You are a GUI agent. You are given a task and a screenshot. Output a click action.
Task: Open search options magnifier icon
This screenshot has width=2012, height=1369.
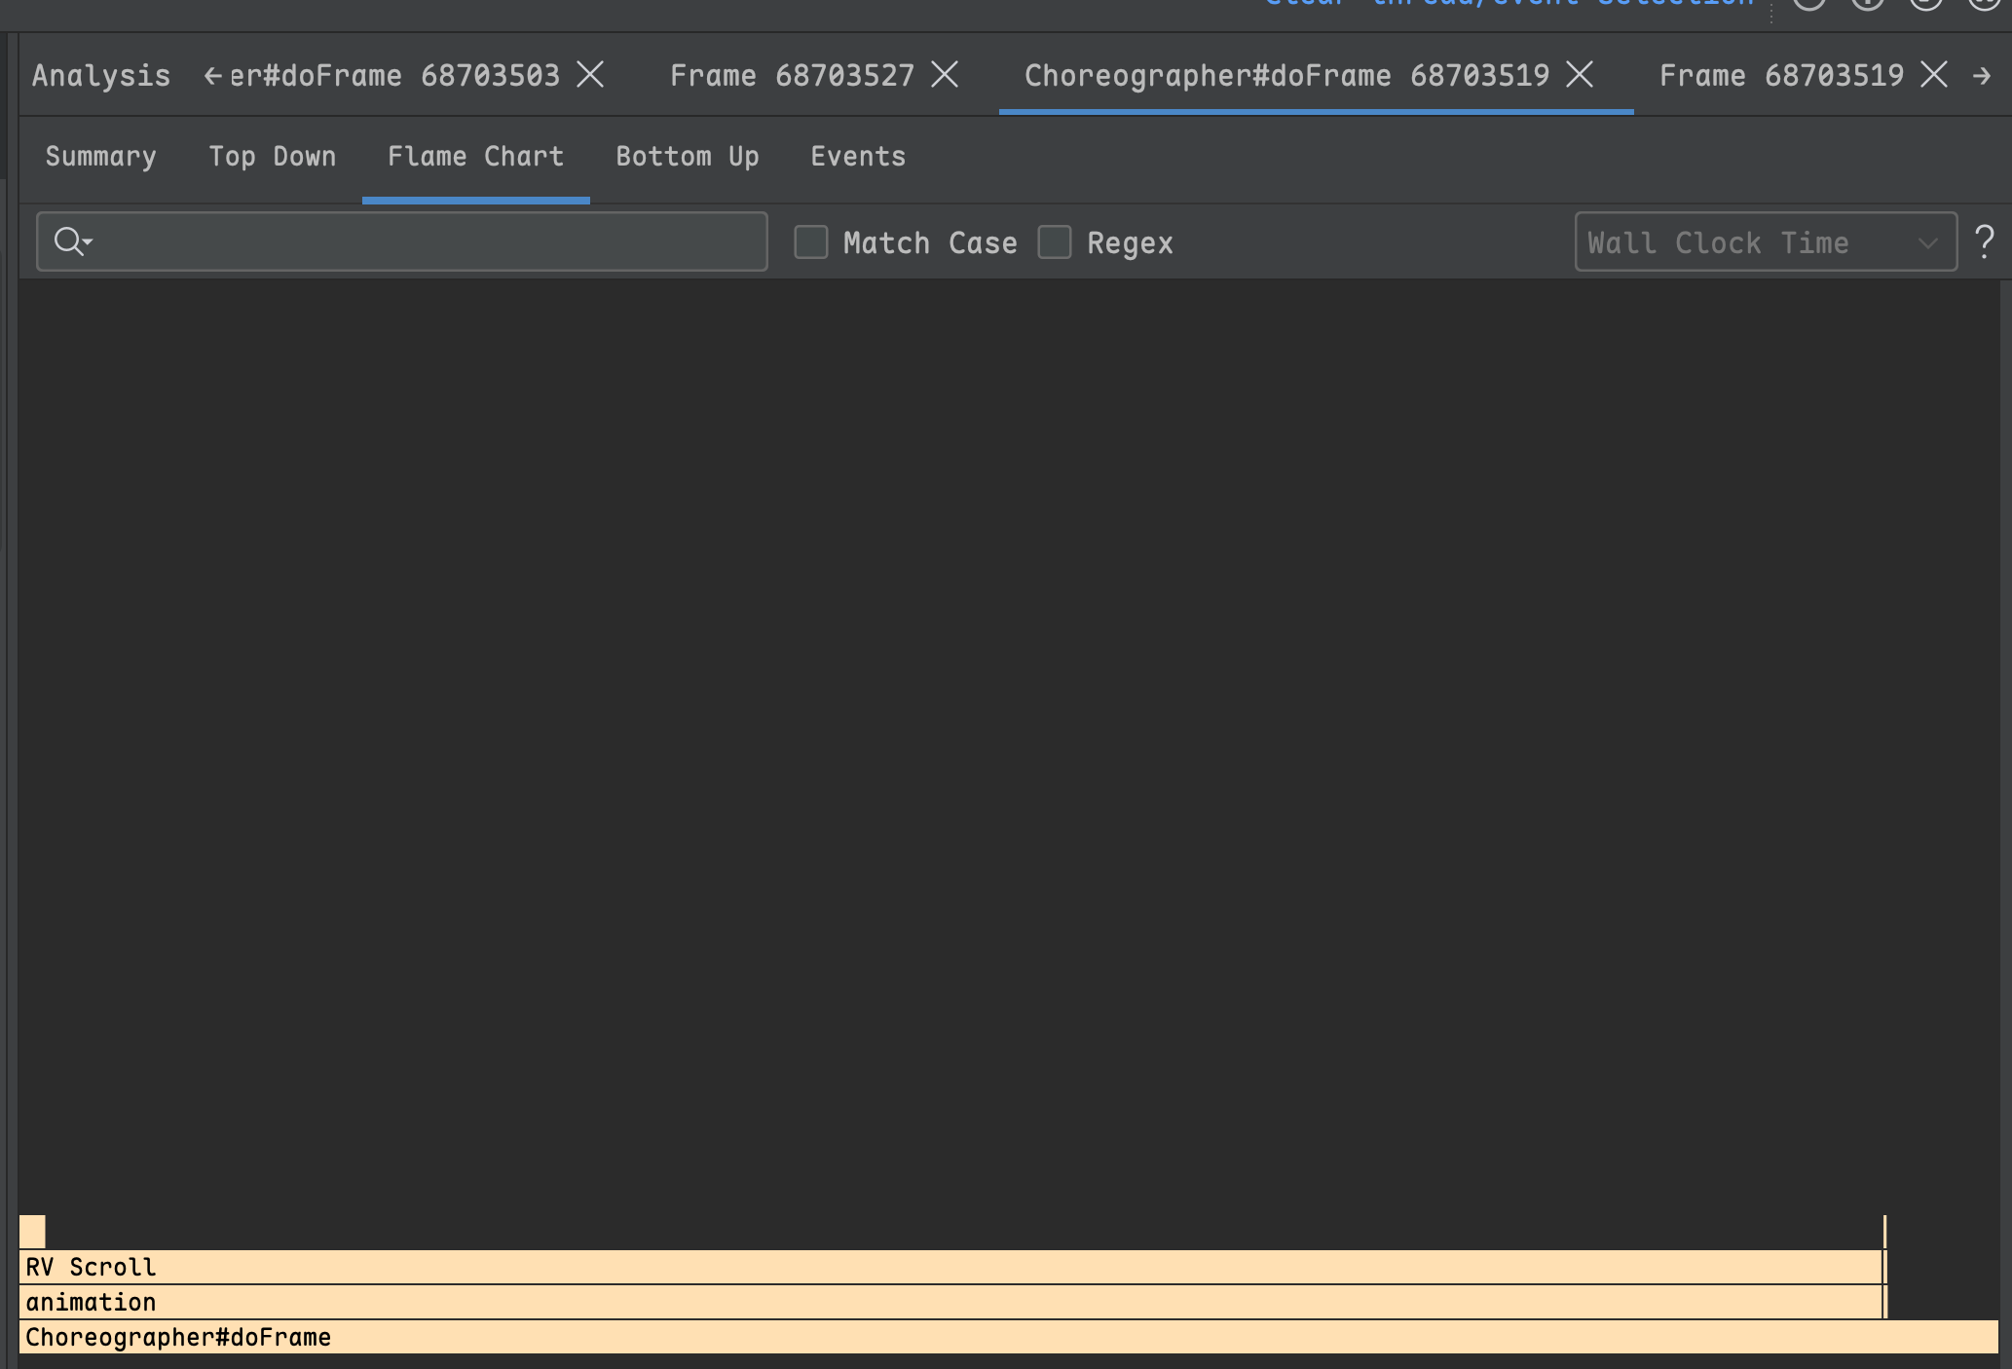[x=72, y=241]
